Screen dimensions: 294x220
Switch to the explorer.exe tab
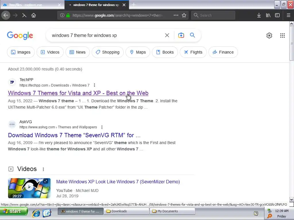point(32,5)
